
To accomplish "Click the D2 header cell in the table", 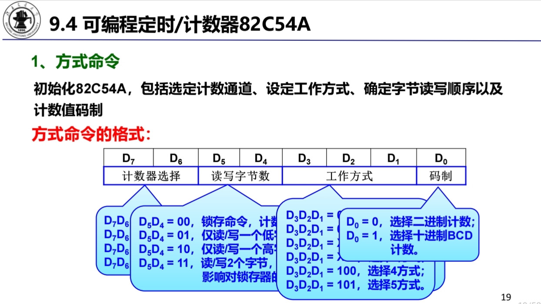I will 348,157.
